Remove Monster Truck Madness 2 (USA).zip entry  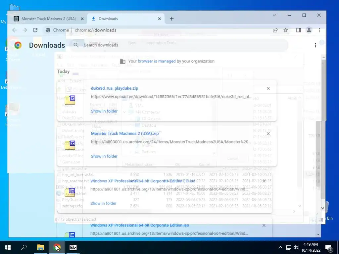coord(268,134)
